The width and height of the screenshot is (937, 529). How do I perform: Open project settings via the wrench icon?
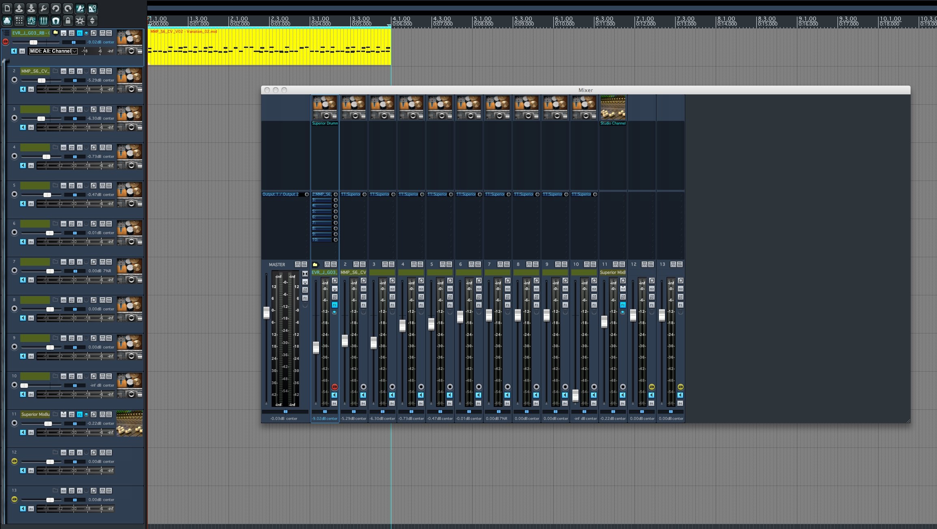[x=43, y=8]
